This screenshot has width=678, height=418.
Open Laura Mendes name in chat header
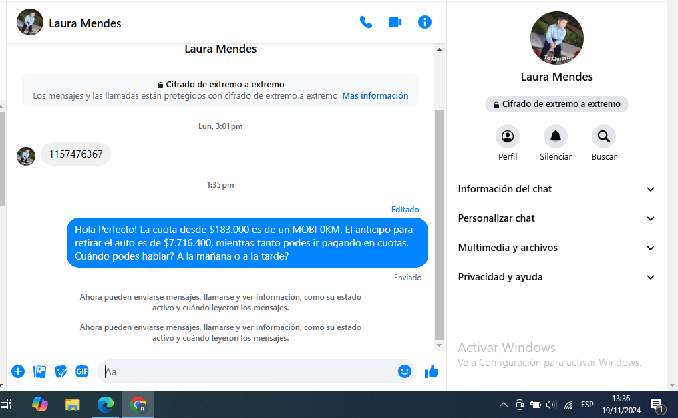pos(85,23)
